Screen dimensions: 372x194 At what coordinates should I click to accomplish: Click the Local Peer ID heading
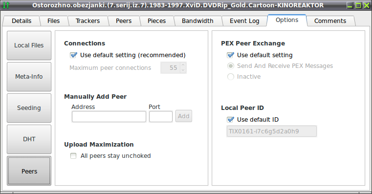(x=242, y=108)
